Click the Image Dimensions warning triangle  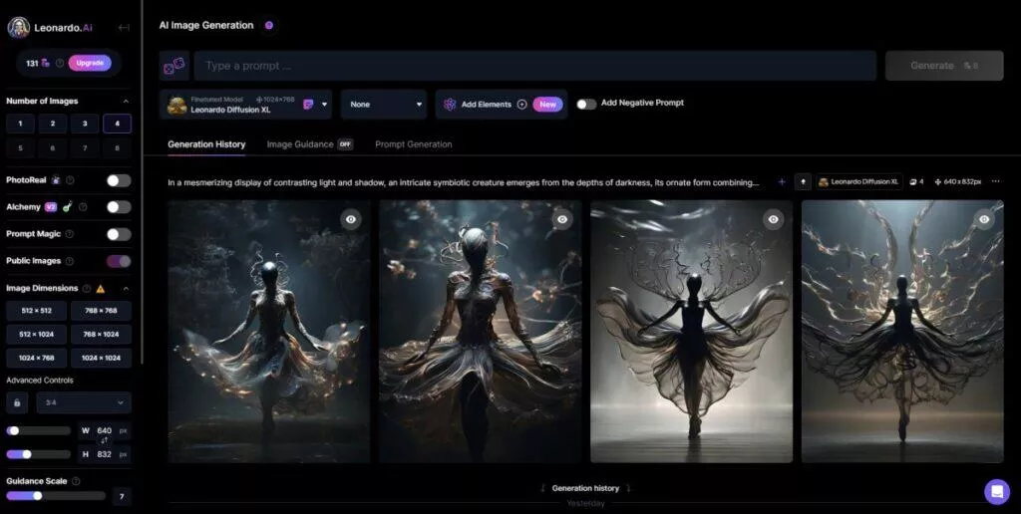point(101,288)
